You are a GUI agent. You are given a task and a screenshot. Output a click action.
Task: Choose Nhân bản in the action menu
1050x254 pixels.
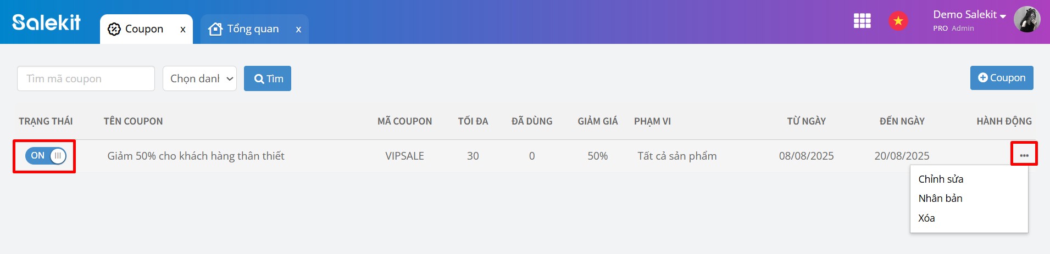click(x=940, y=198)
